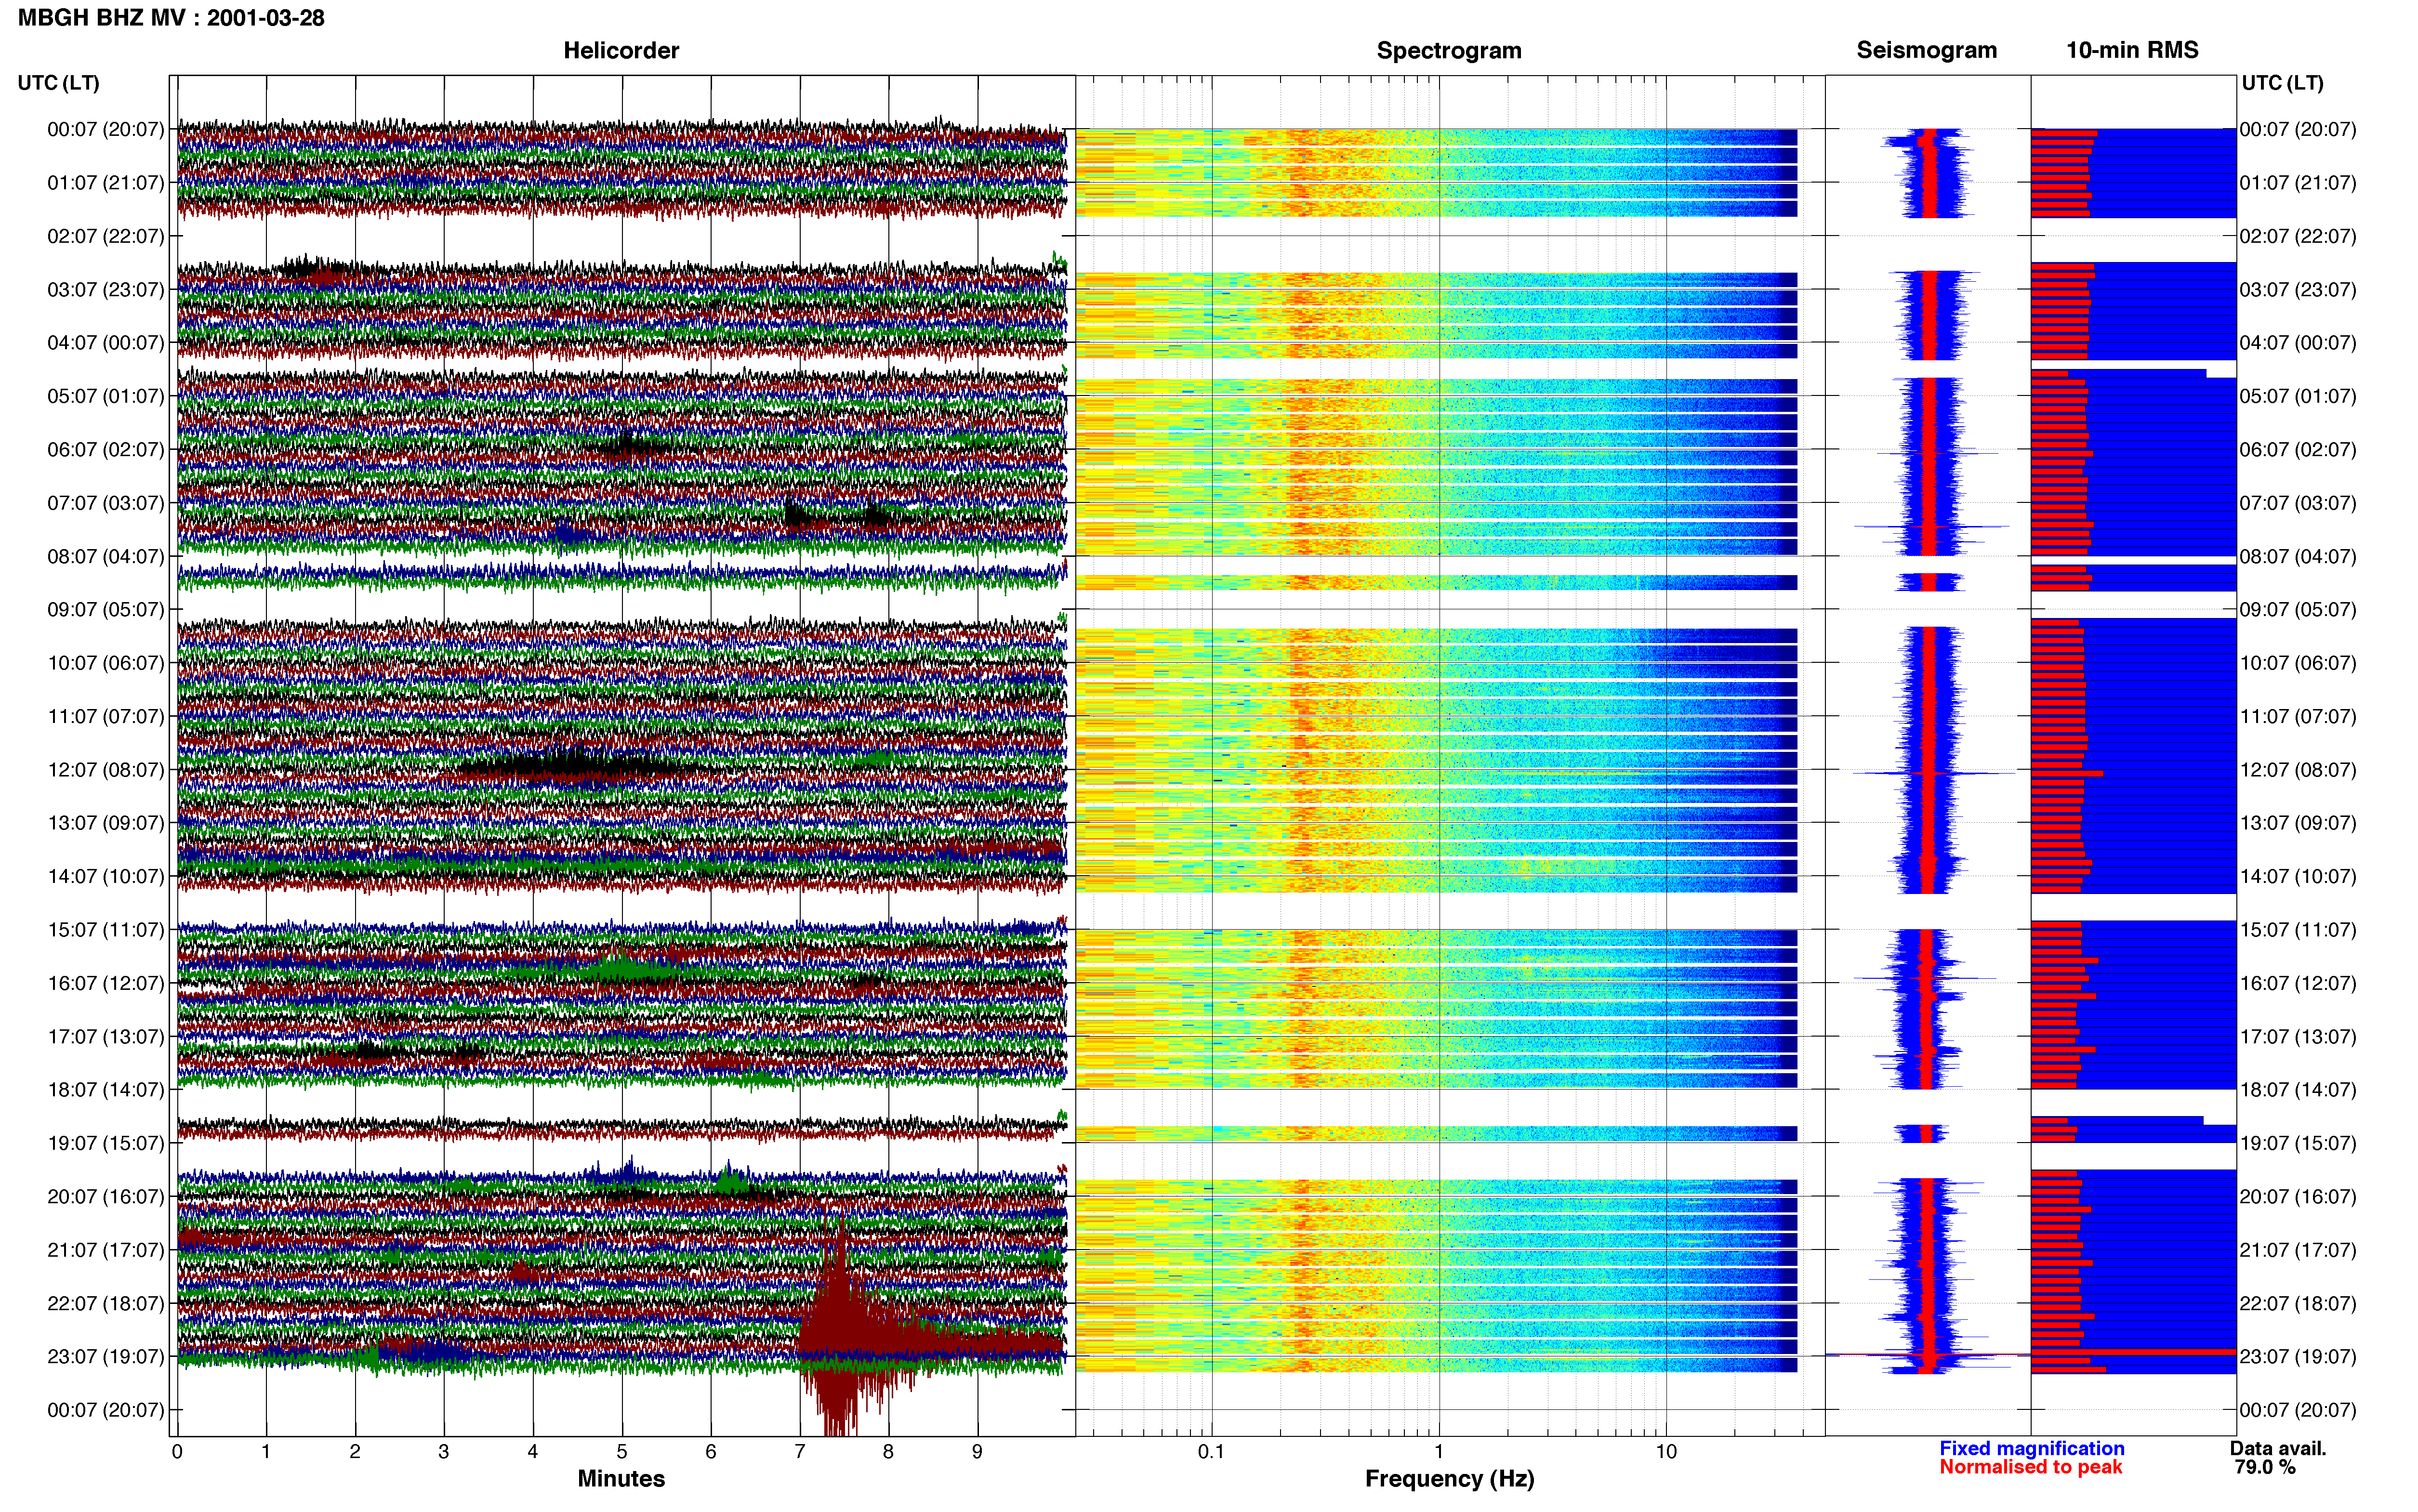Click minute tick label '7' on helicorder

tap(800, 1451)
